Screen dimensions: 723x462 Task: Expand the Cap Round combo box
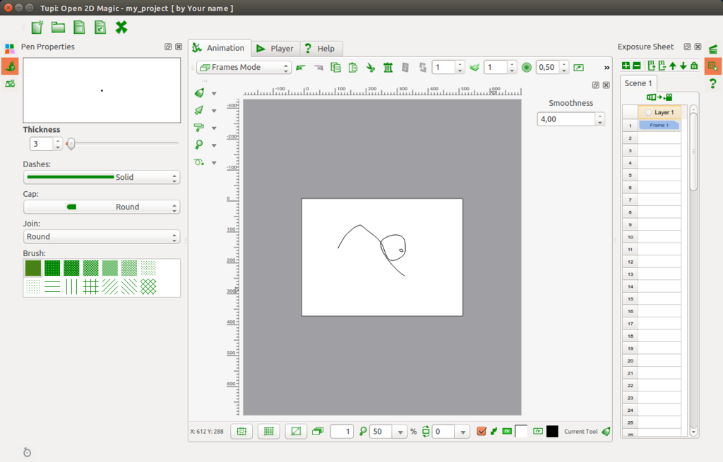coord(102,207)
